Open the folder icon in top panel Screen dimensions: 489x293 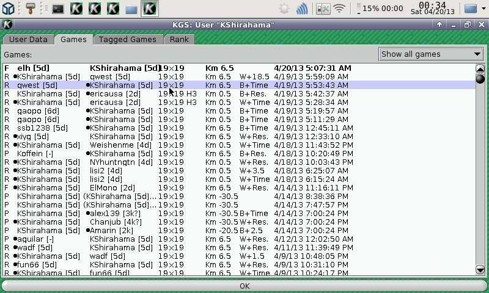coord(131,9)
